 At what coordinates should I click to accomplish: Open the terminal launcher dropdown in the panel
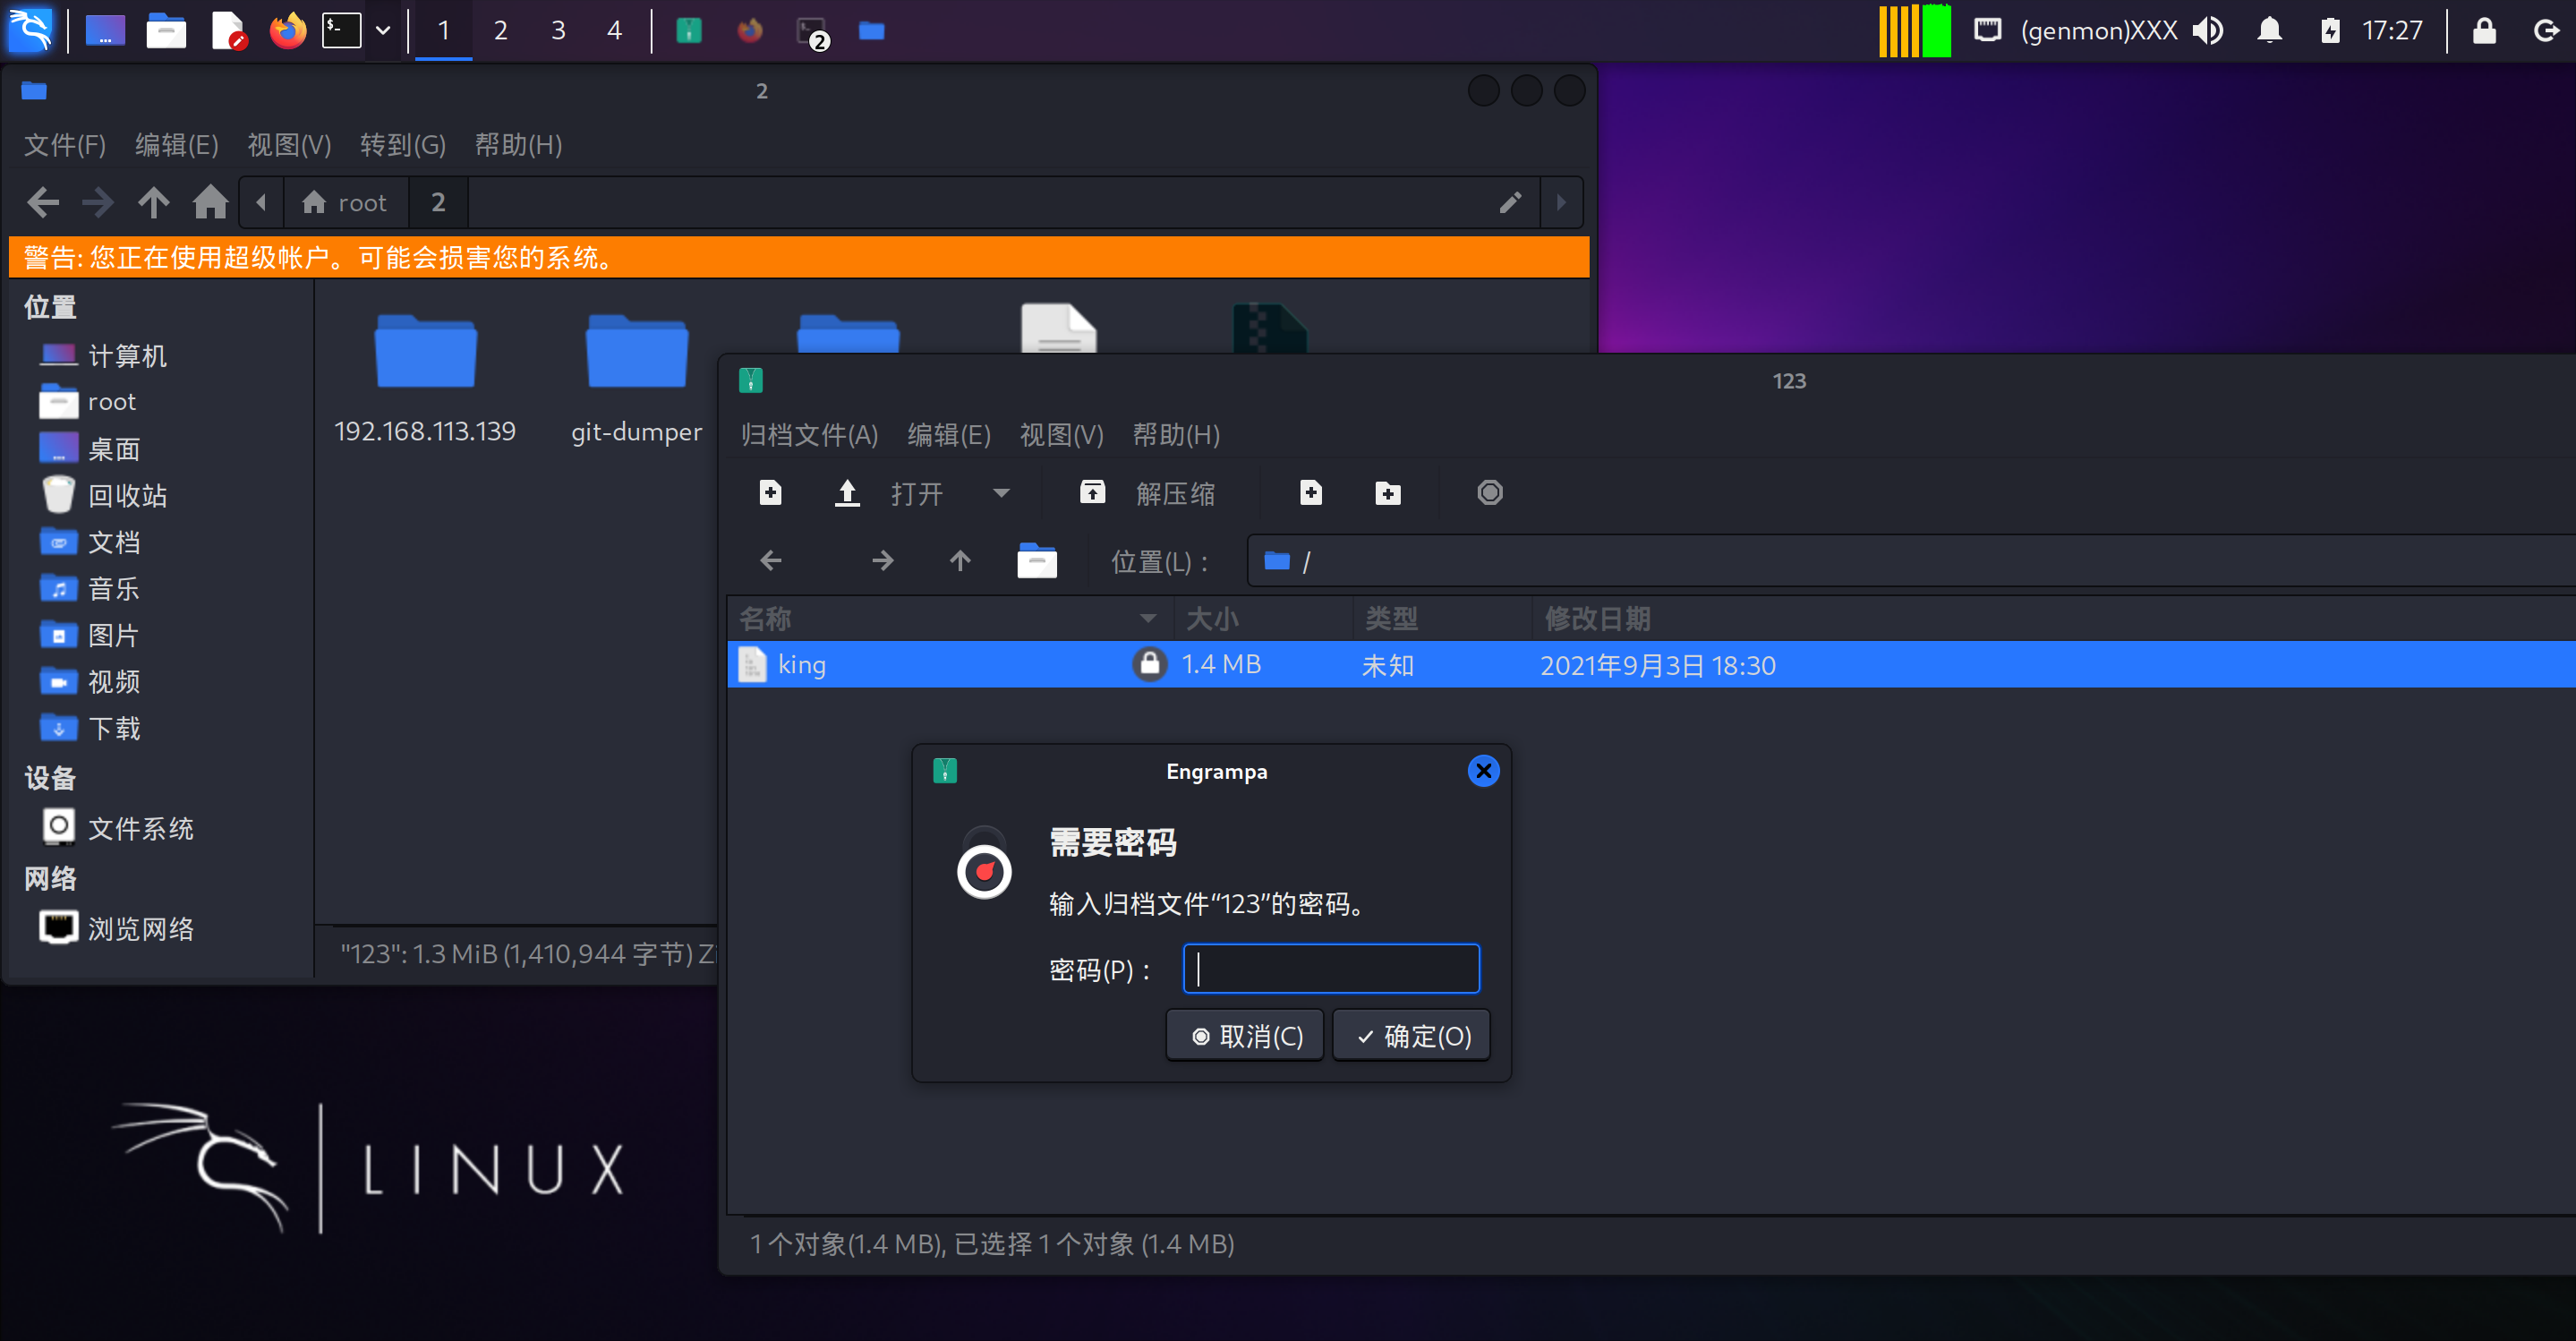point(383,31)
